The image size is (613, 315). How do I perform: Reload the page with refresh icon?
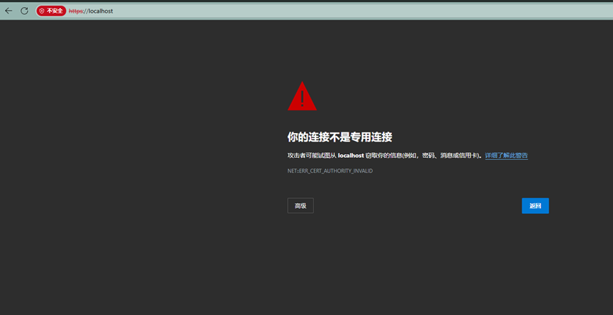[24, 11]
